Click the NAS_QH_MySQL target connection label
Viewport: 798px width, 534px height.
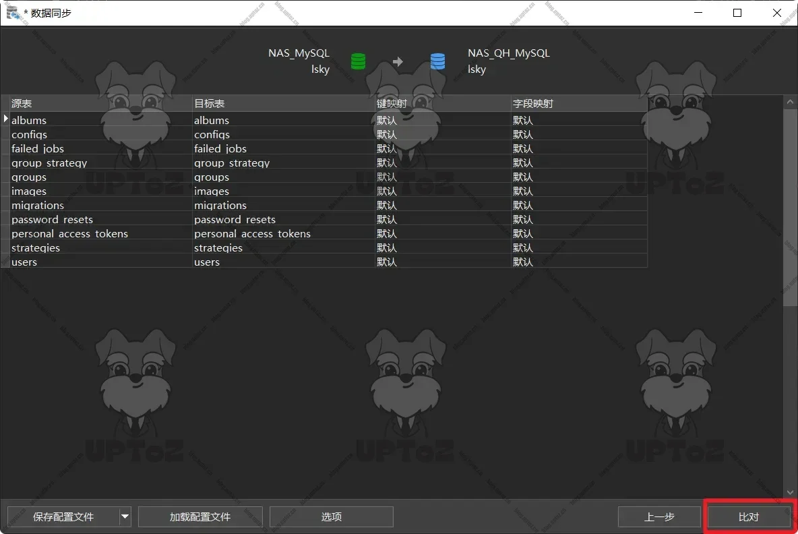509,53
